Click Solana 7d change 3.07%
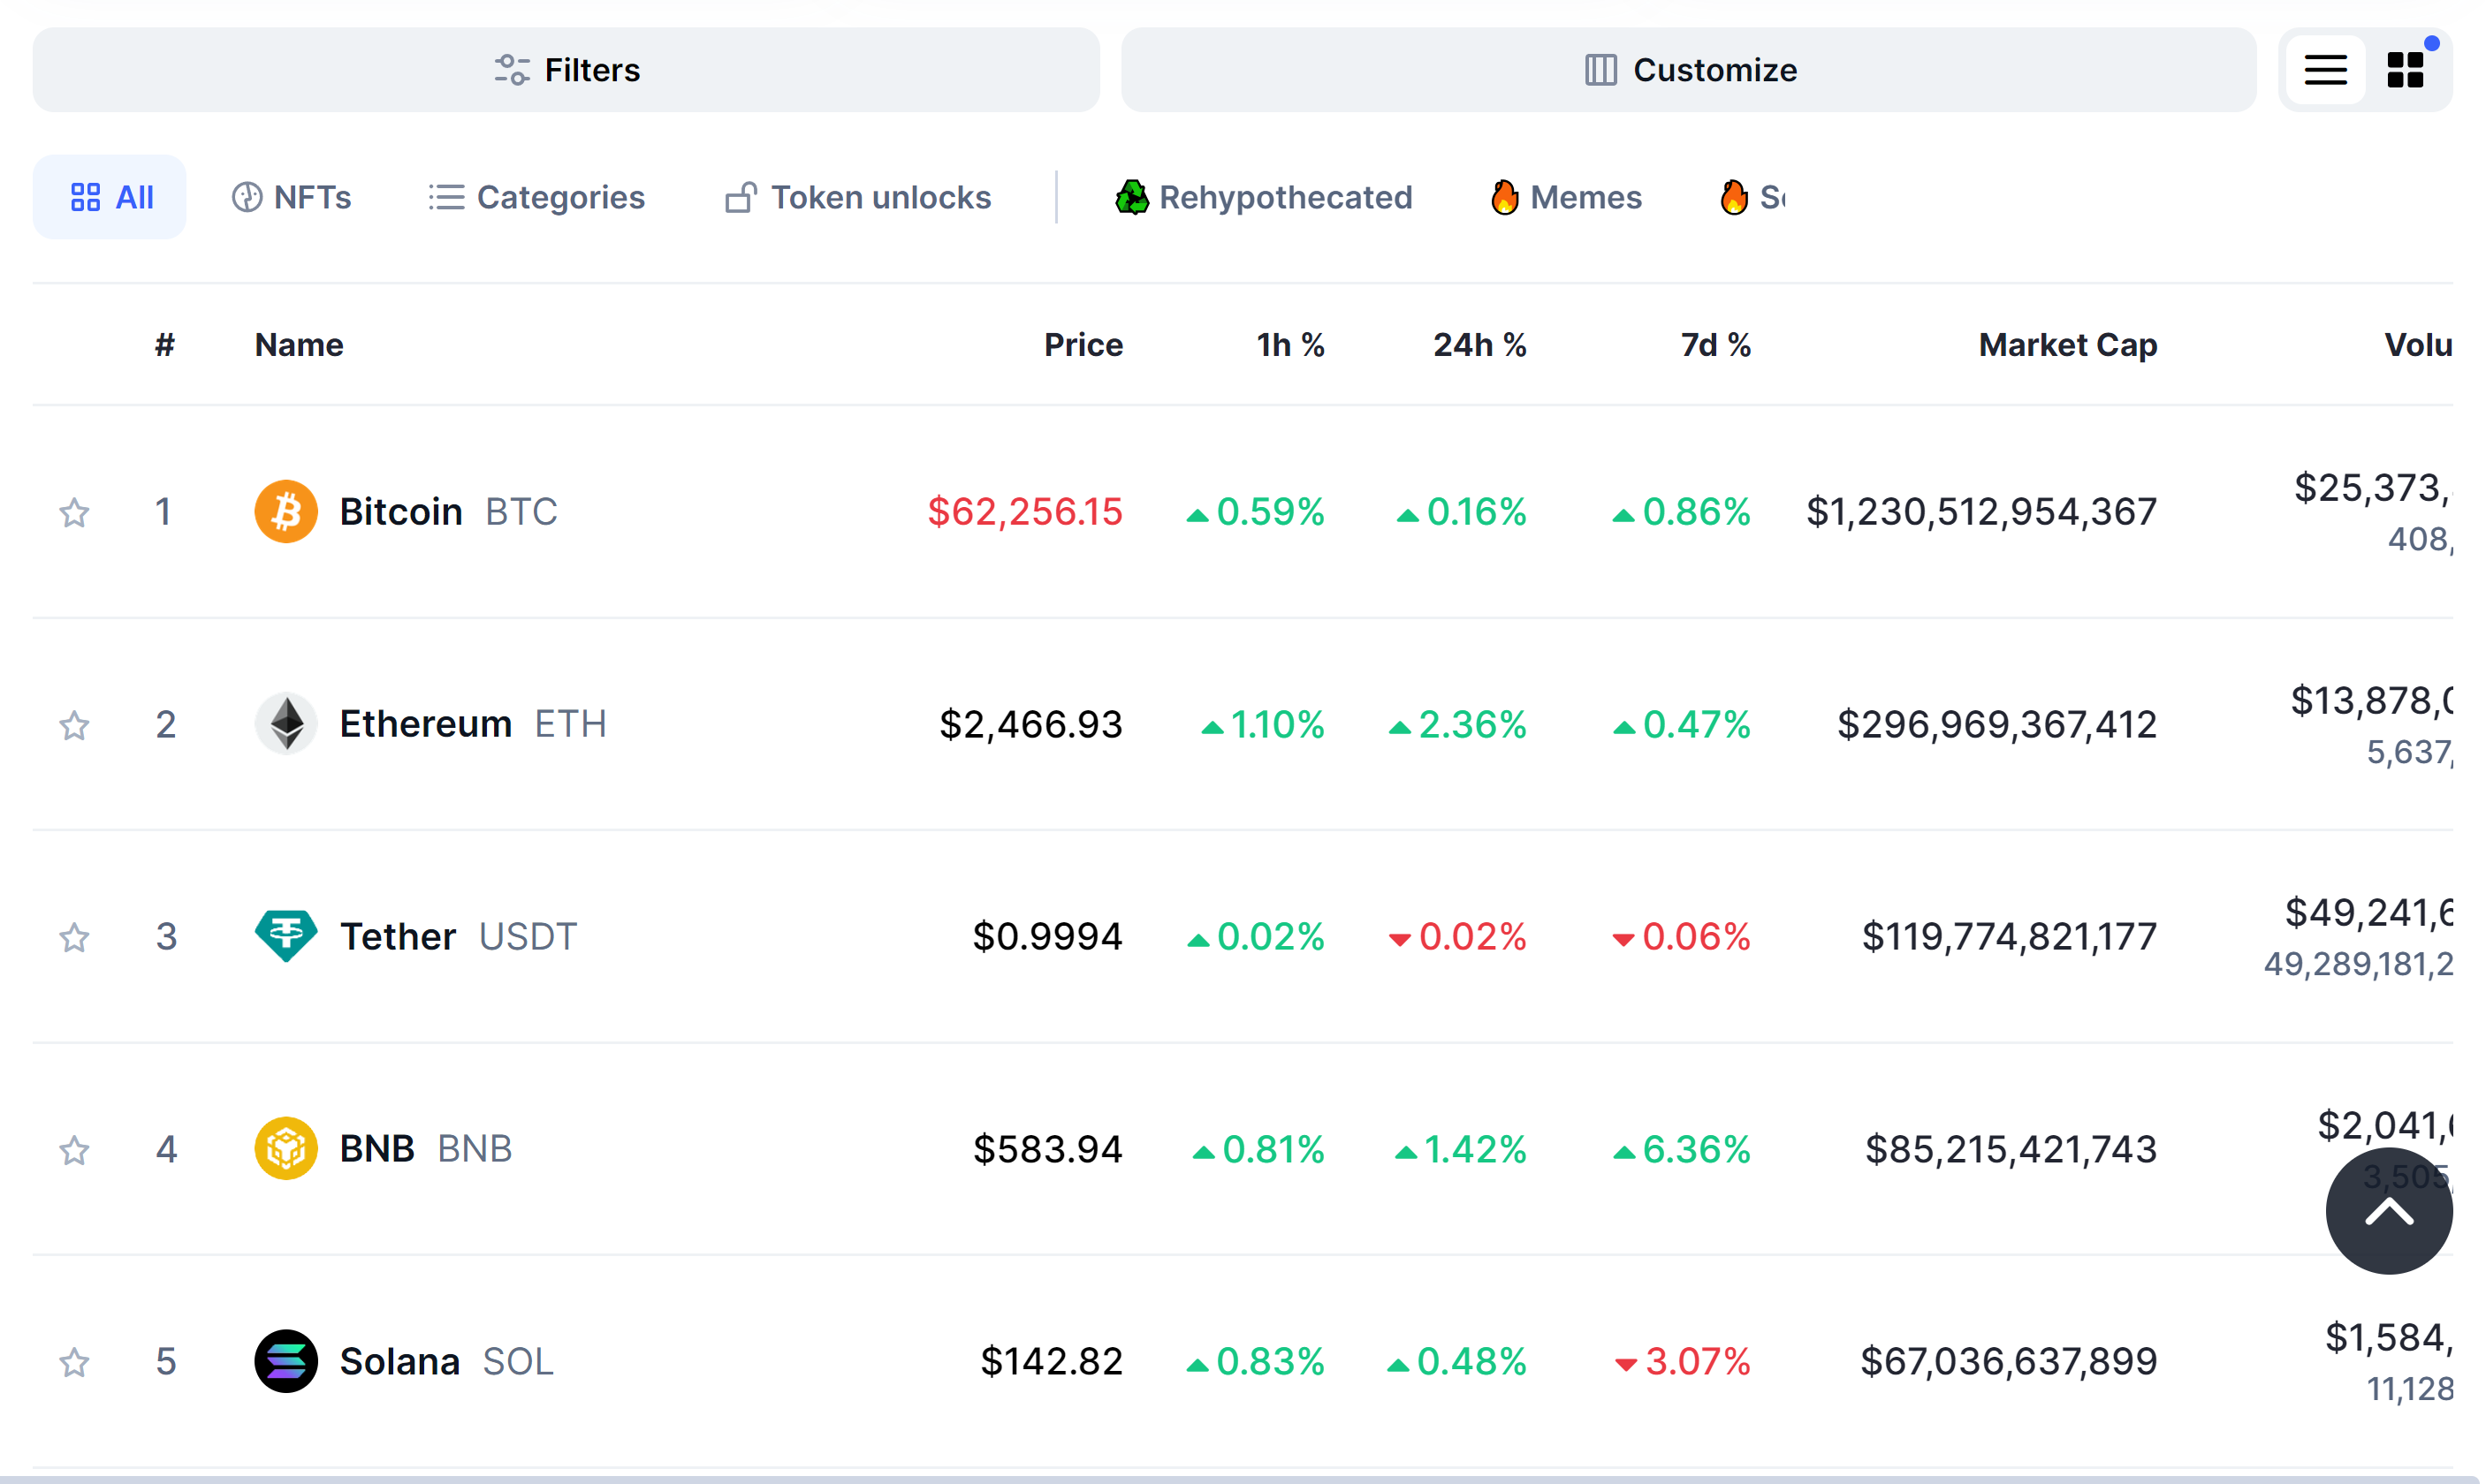 (x=1684, y=1362)
